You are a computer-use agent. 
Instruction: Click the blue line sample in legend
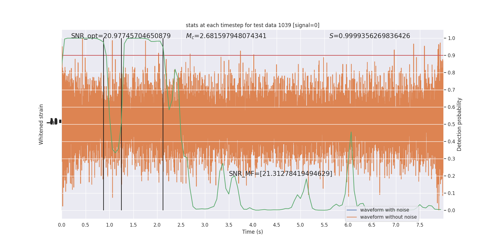[x=352, y=210]
